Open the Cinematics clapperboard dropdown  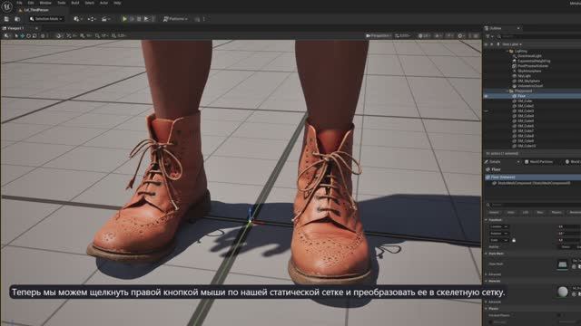click(105, 19)
